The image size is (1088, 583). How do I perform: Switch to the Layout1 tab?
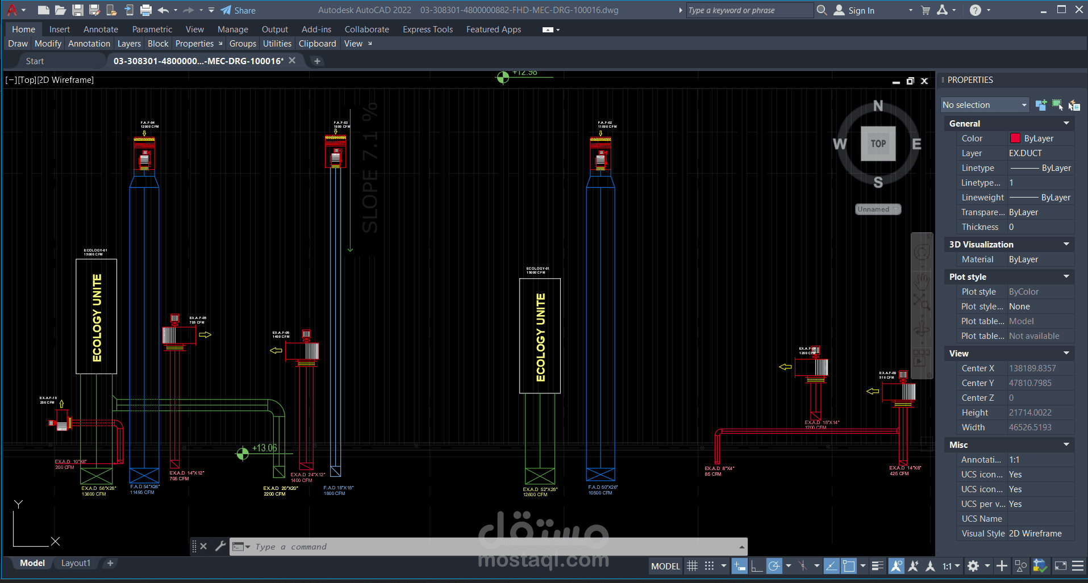(x=76, y=563)
